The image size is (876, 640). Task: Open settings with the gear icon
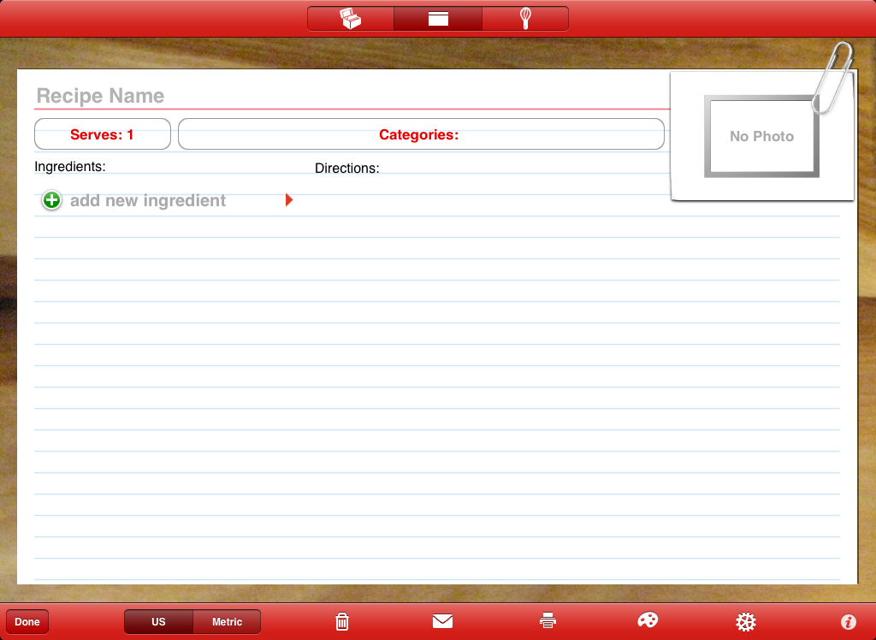tap(746, 621)
